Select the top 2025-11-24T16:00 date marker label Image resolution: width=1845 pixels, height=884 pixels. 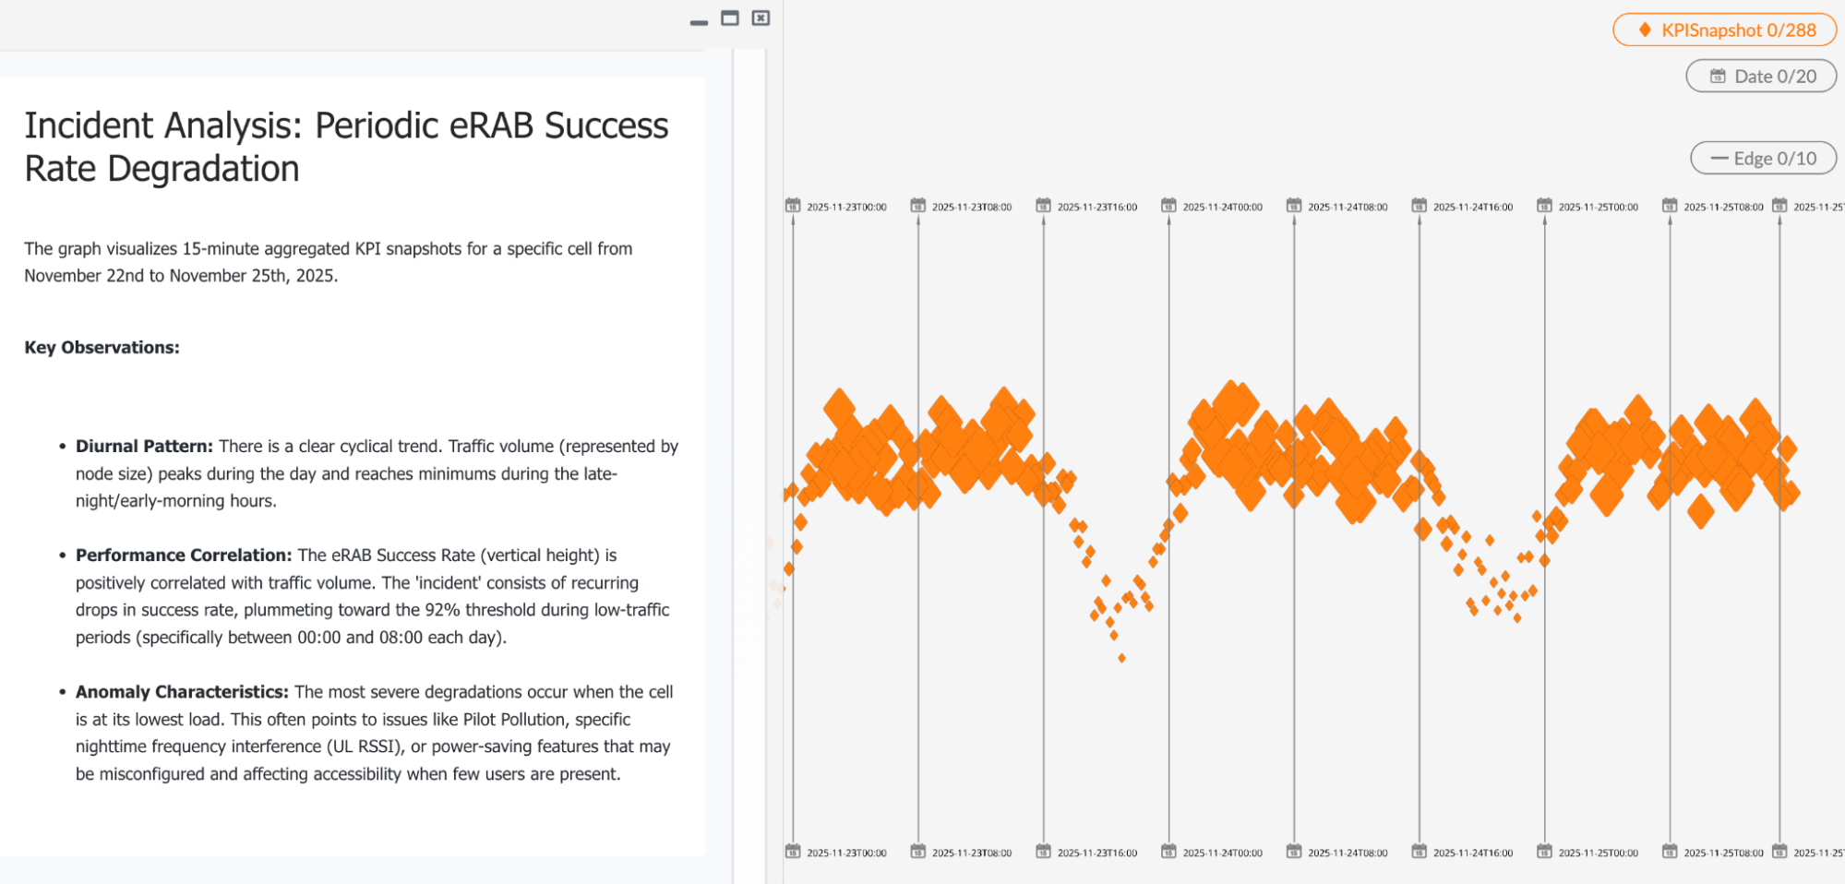click(1472, 207)
